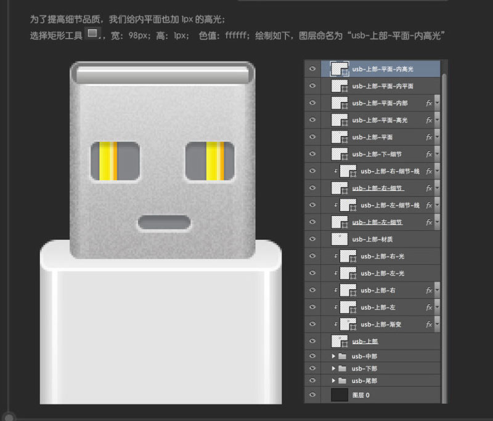Click the fx icon on usb-上部-左-细节 layer
Image resolution: width=493 pixels, height=421 pixels.
[428, 222]
